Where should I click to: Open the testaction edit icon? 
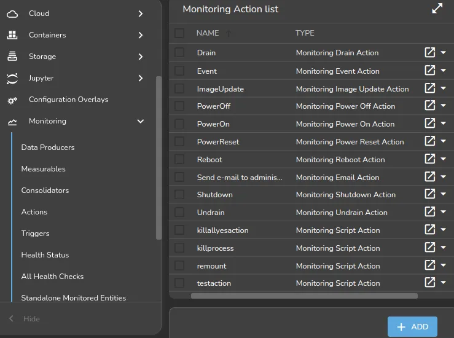coord(429,282)
